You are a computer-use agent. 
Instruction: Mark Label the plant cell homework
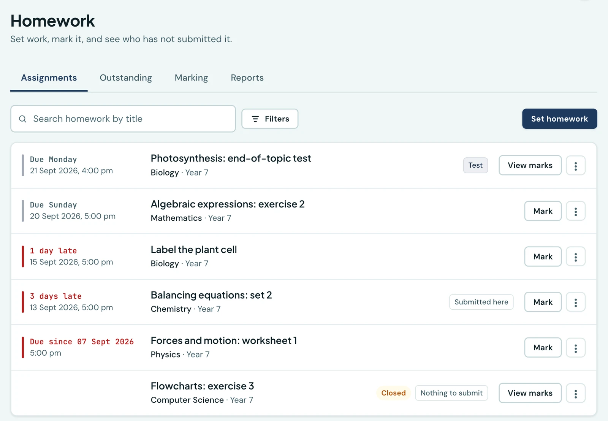click(543, 257)
